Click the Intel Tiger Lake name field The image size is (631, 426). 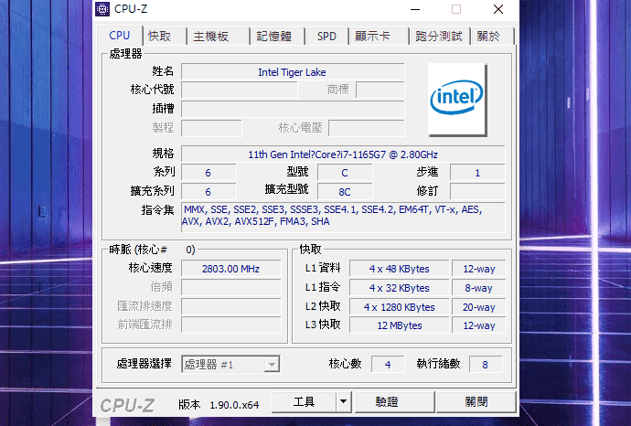(293, 72)
